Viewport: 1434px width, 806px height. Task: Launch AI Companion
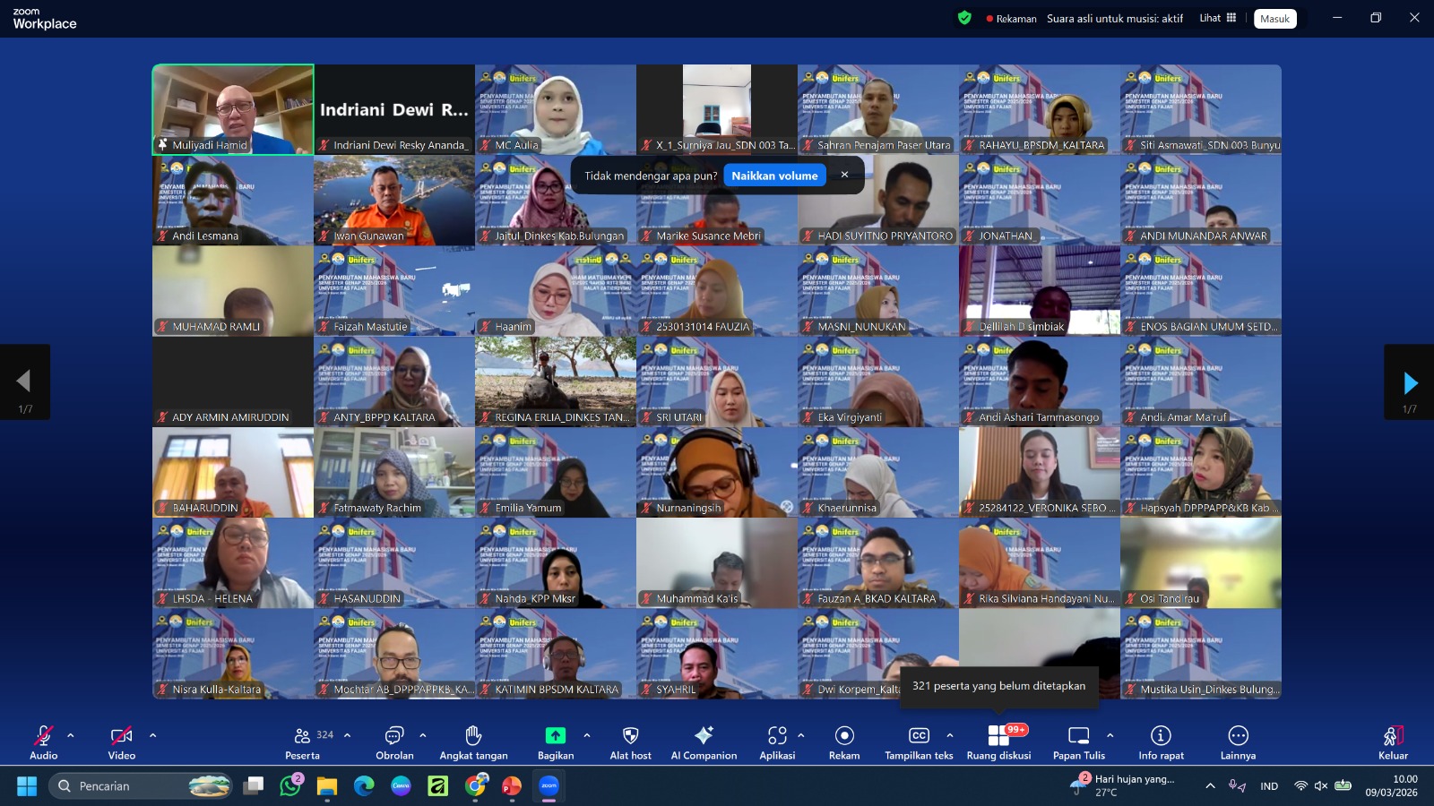pyautogui.click(x=704, y=742)
